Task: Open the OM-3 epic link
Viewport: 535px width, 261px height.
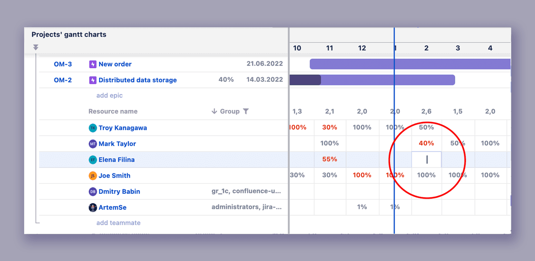Action: 62,64
